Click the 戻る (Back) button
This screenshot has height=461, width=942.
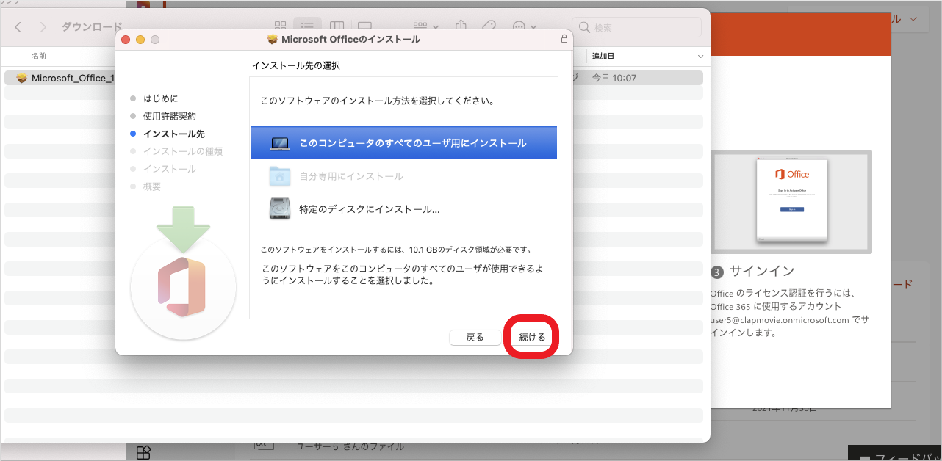tap(475, 337)
